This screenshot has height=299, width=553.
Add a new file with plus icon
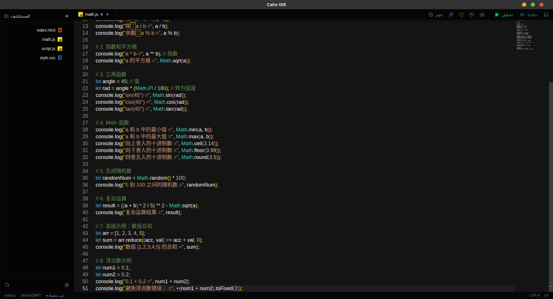(x=67, y=16)
